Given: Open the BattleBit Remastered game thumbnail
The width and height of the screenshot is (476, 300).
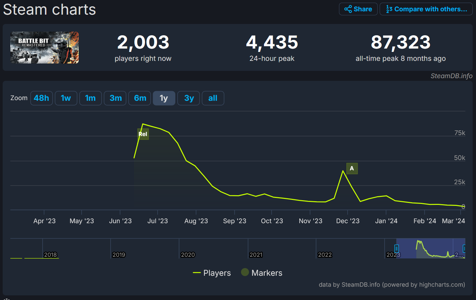Looking at the screenshot, I should [44, 48].
